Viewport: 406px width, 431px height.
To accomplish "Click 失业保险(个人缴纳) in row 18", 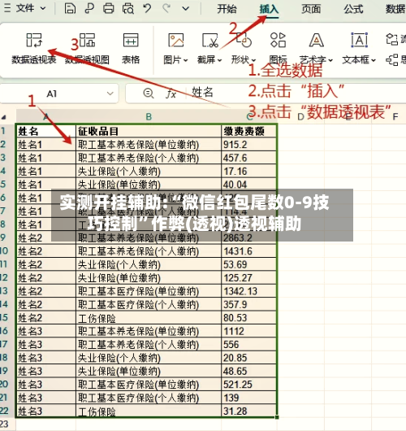I will [149, 358].
